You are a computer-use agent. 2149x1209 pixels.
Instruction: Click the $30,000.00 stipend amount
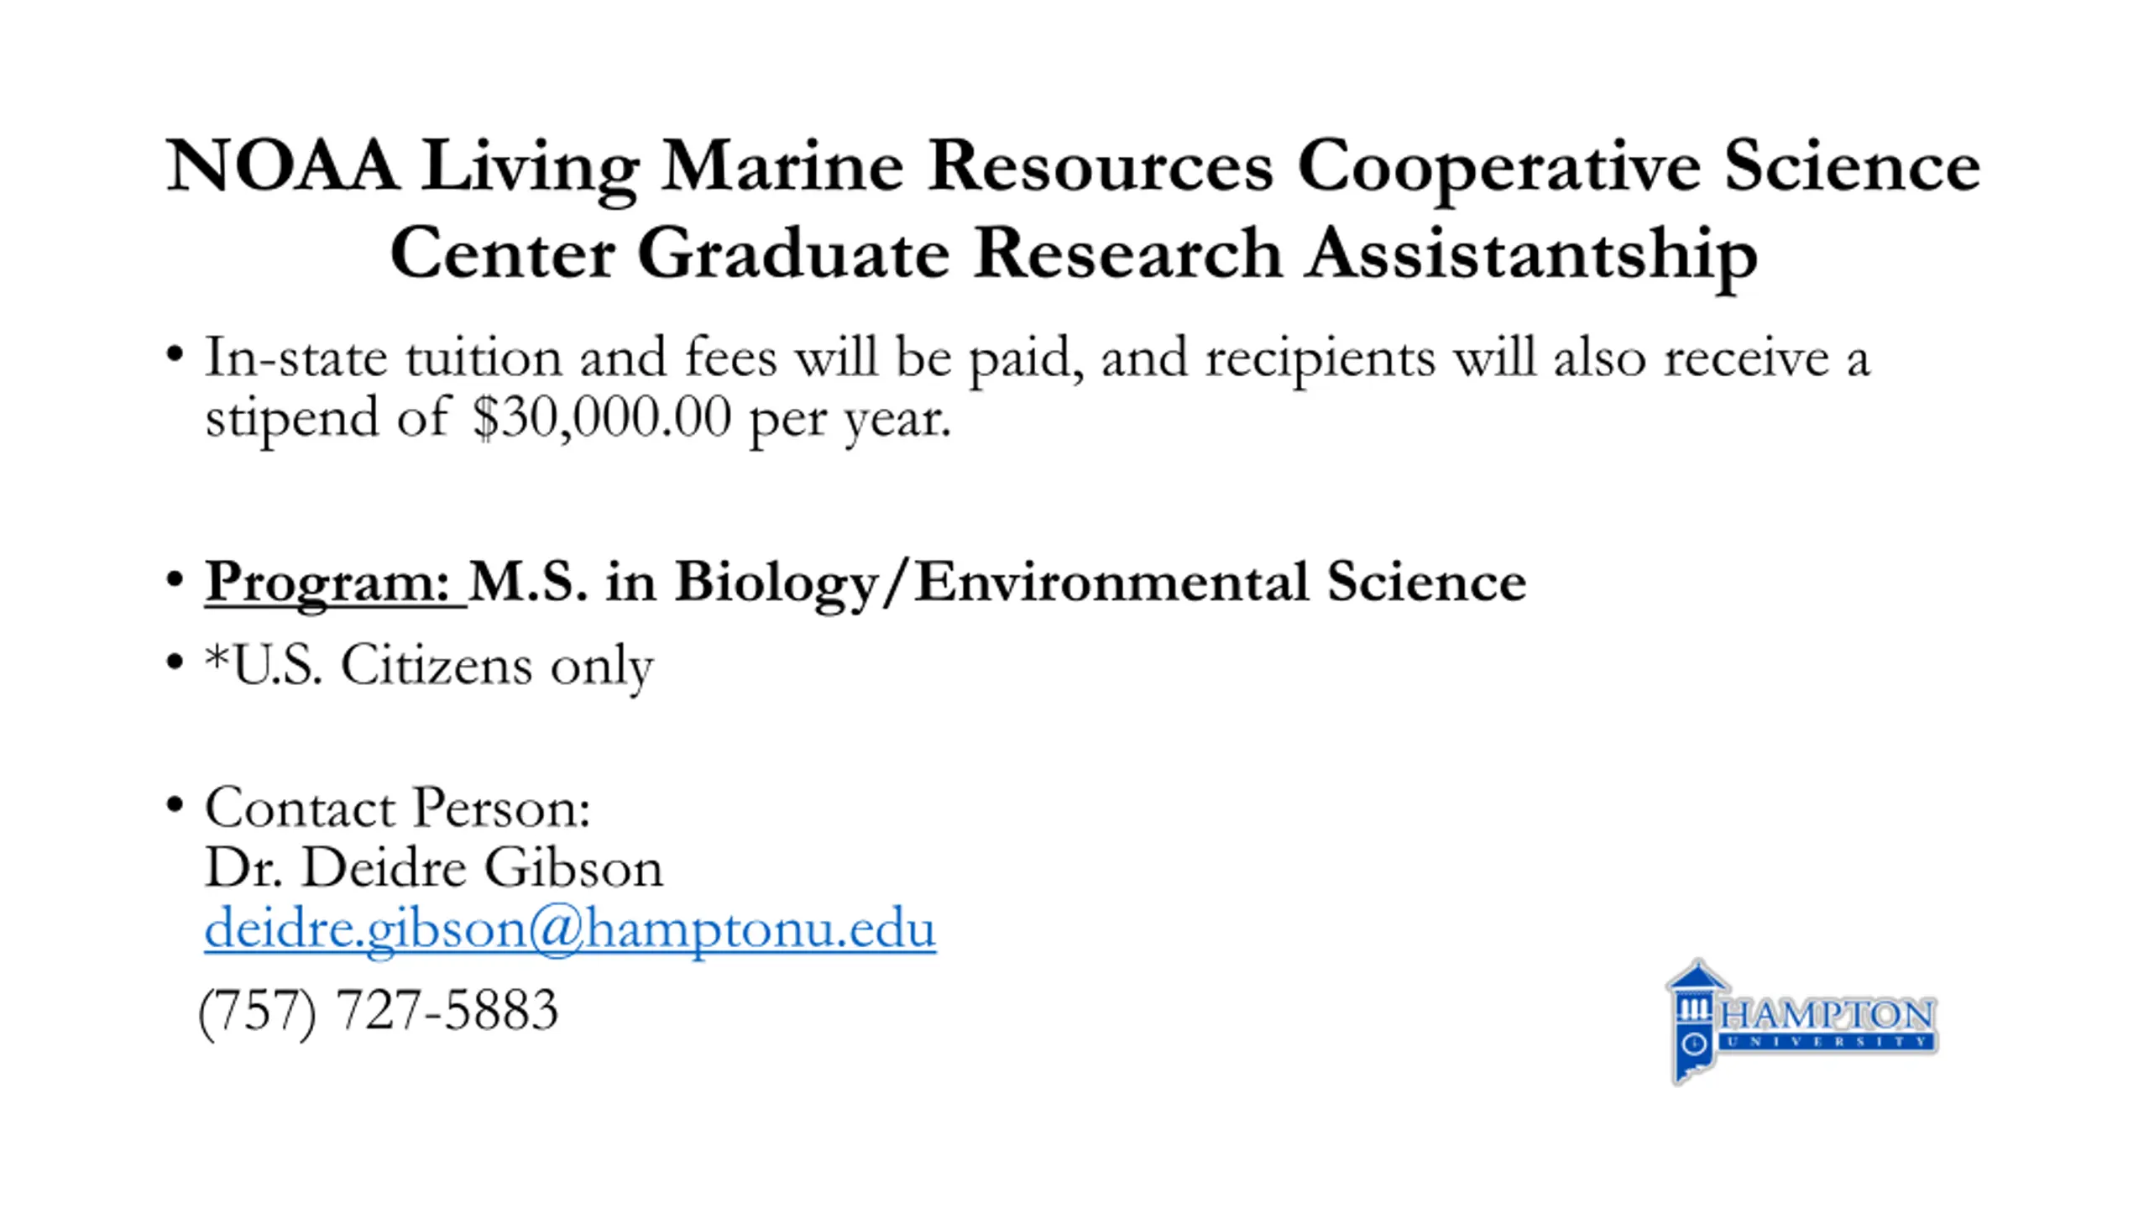(602, 417)
